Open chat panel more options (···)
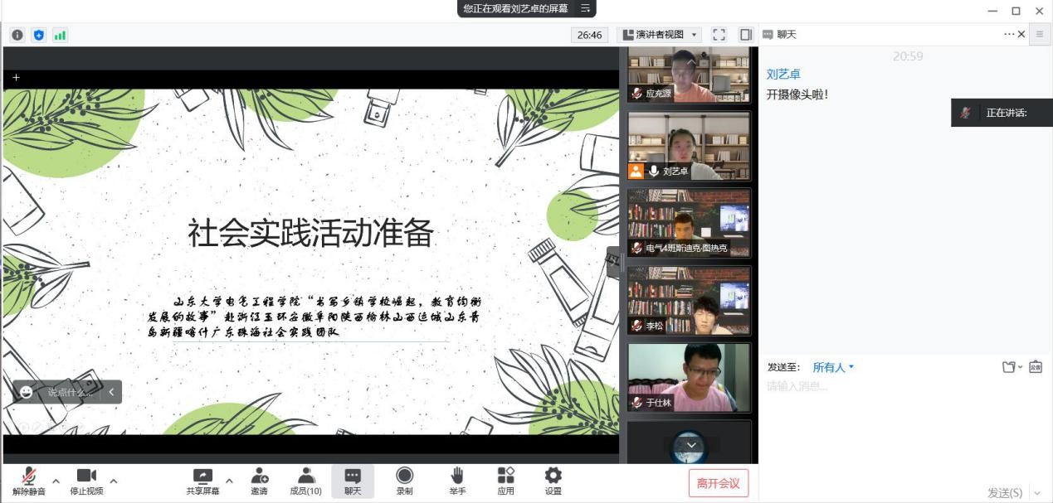Viewport: 1053px width, 503px height. tap(1008, 34)
